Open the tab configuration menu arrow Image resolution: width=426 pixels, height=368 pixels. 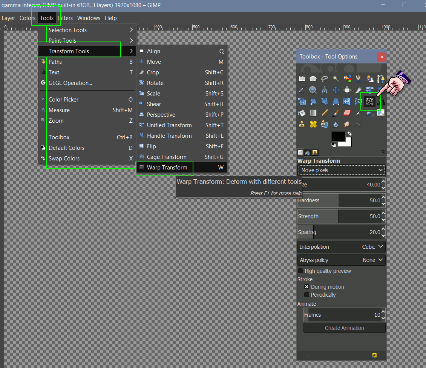pos(383,152)
